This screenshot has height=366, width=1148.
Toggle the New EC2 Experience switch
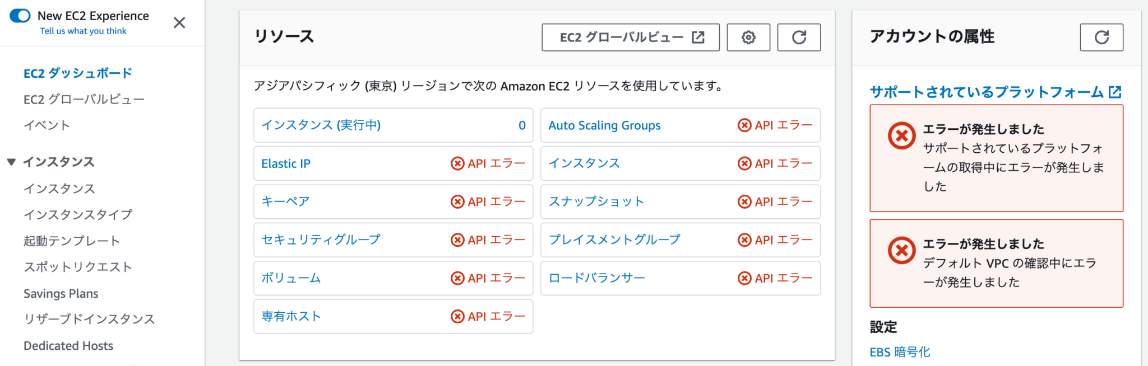click(20, 16)
